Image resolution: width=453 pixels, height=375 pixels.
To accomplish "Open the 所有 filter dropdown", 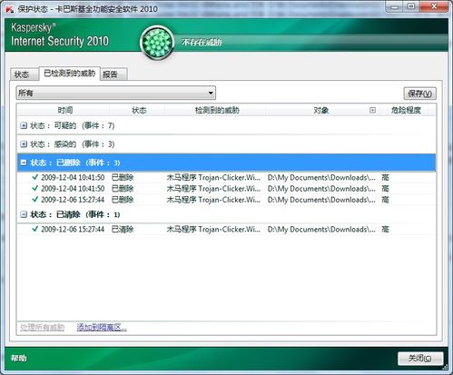I will coord(115,93).
